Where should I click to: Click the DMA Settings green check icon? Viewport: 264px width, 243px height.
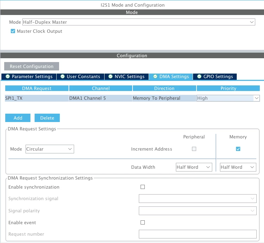155,76
